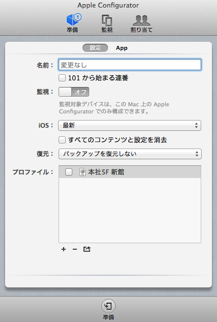Tick the checkbox for 本社5F 新館 profile
This screenshot has width=217, height=322.
click(69, 172)
